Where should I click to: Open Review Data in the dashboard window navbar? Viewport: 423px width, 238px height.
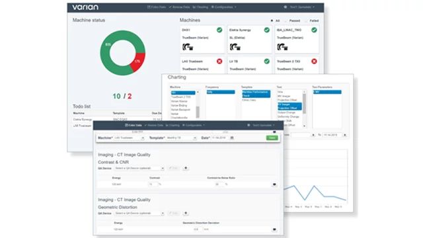pyautogui.click(x=179, y=7)
